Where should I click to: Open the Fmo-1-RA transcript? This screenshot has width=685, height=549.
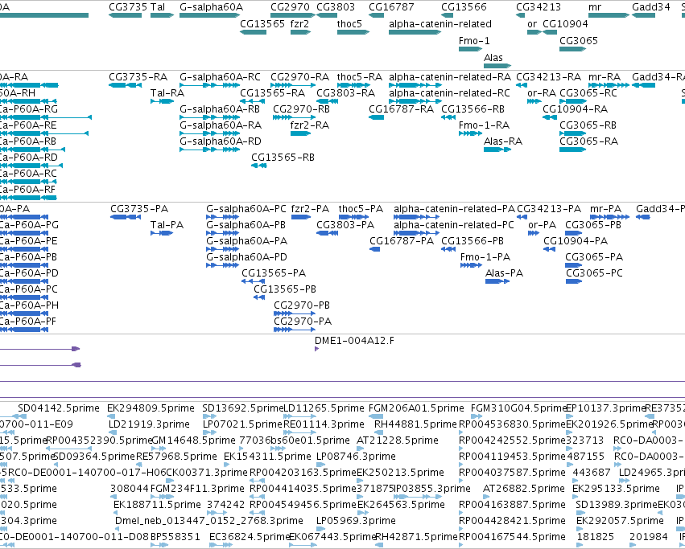coord(471,133)
